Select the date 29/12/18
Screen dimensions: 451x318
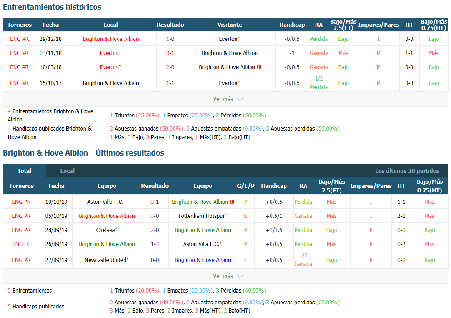coord(50,39)
